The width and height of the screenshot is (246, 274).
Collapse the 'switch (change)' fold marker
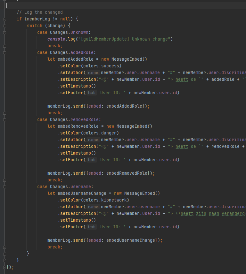coord(4,26)
